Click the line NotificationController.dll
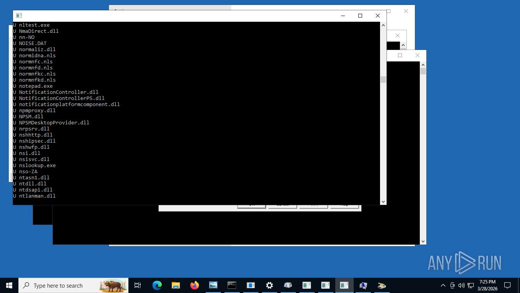This screenshot has height=293, width=520. pyautogui.click(x=59, y=92)
